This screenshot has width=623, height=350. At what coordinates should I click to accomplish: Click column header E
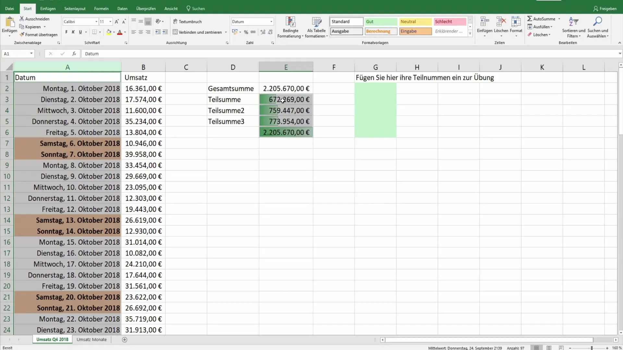click(x=286, y=67)
